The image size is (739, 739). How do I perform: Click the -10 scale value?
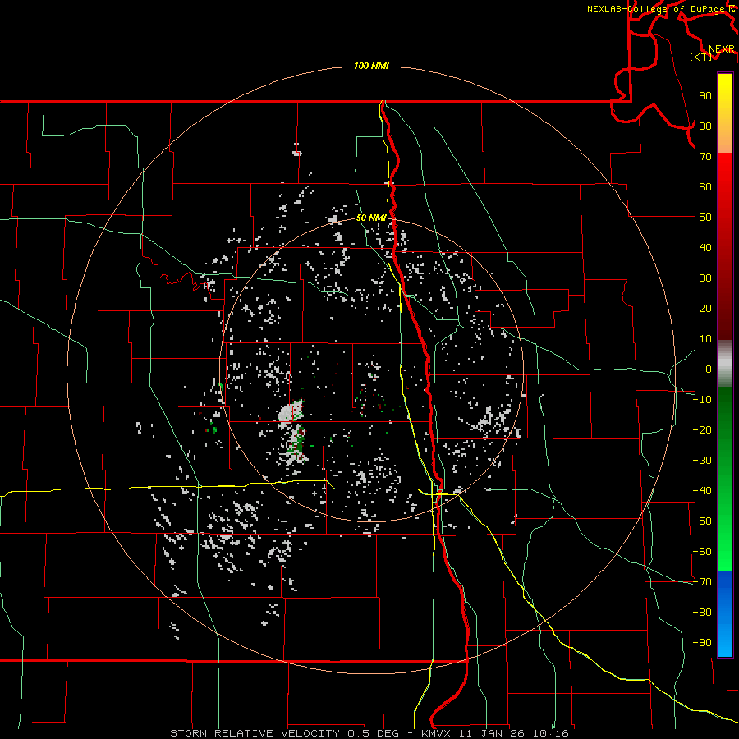tap(702, 400)
